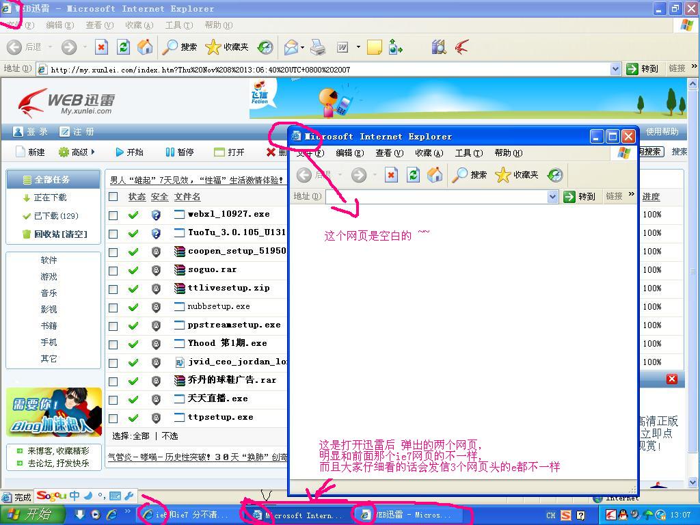Viewport: 700px width, 525px height.
Task: Click 搜索 search button in main browser toolbar
Action: coord(180,47)
